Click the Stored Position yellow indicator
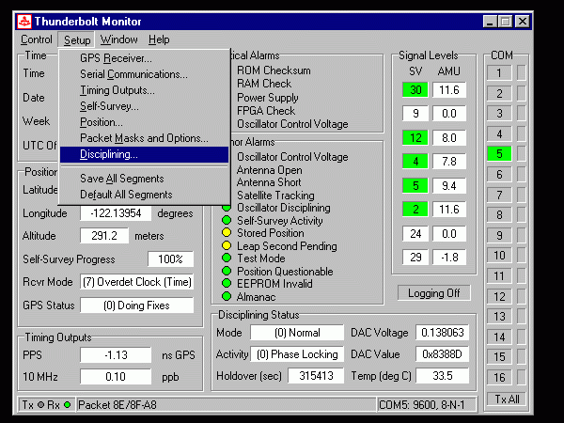564x423 pixels. pos(227,233)
